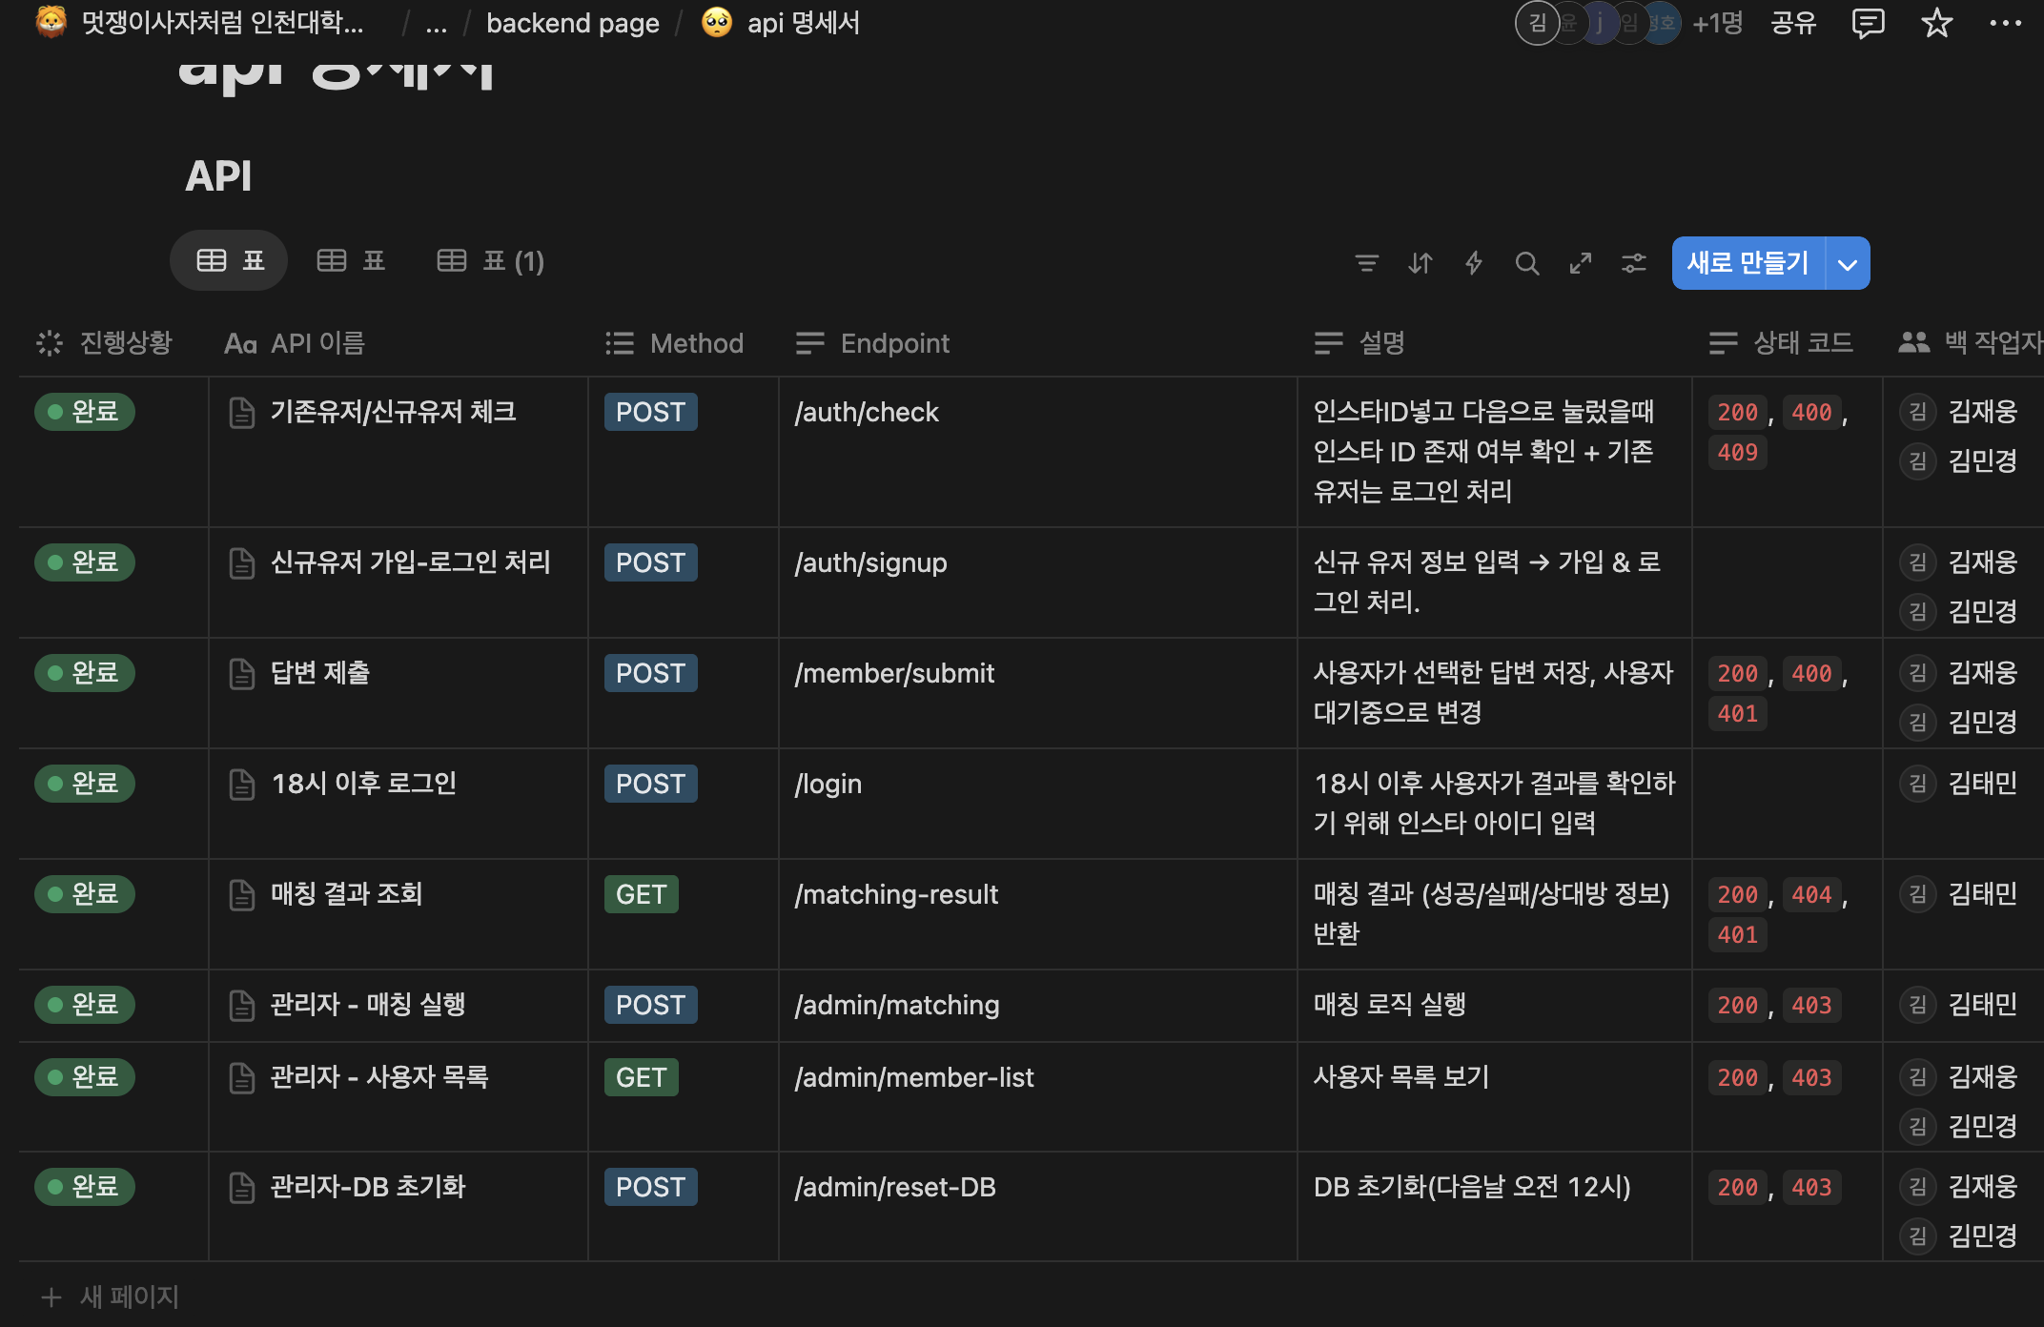This screenshot has width=2044, height=1327.
Task: Click the GET tag for /matching-result
Action: [x=641, y=894]
